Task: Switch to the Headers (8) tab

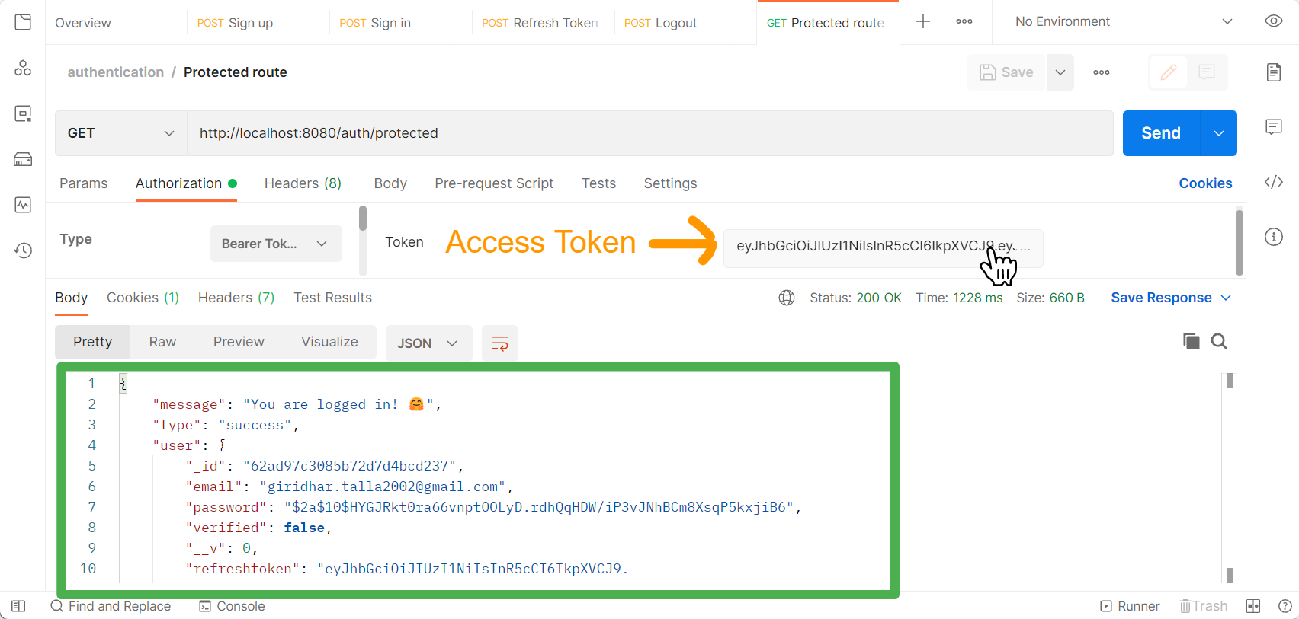Action: coord(302,183)
